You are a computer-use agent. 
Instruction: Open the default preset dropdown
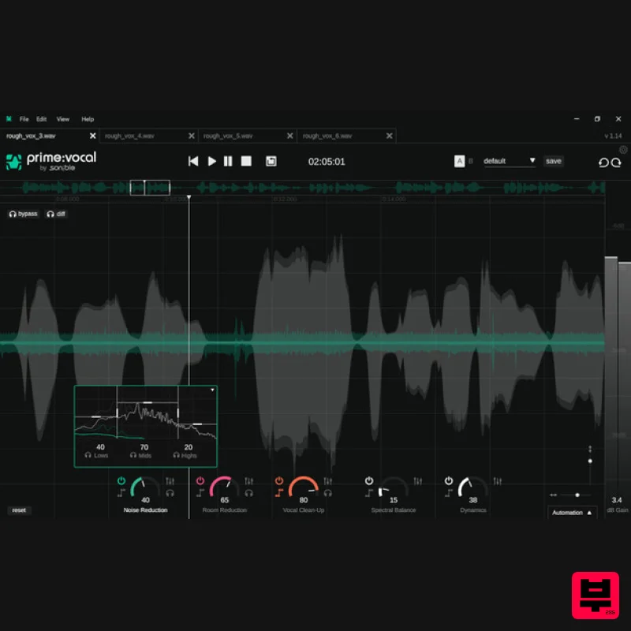click(x=509, y=161)
